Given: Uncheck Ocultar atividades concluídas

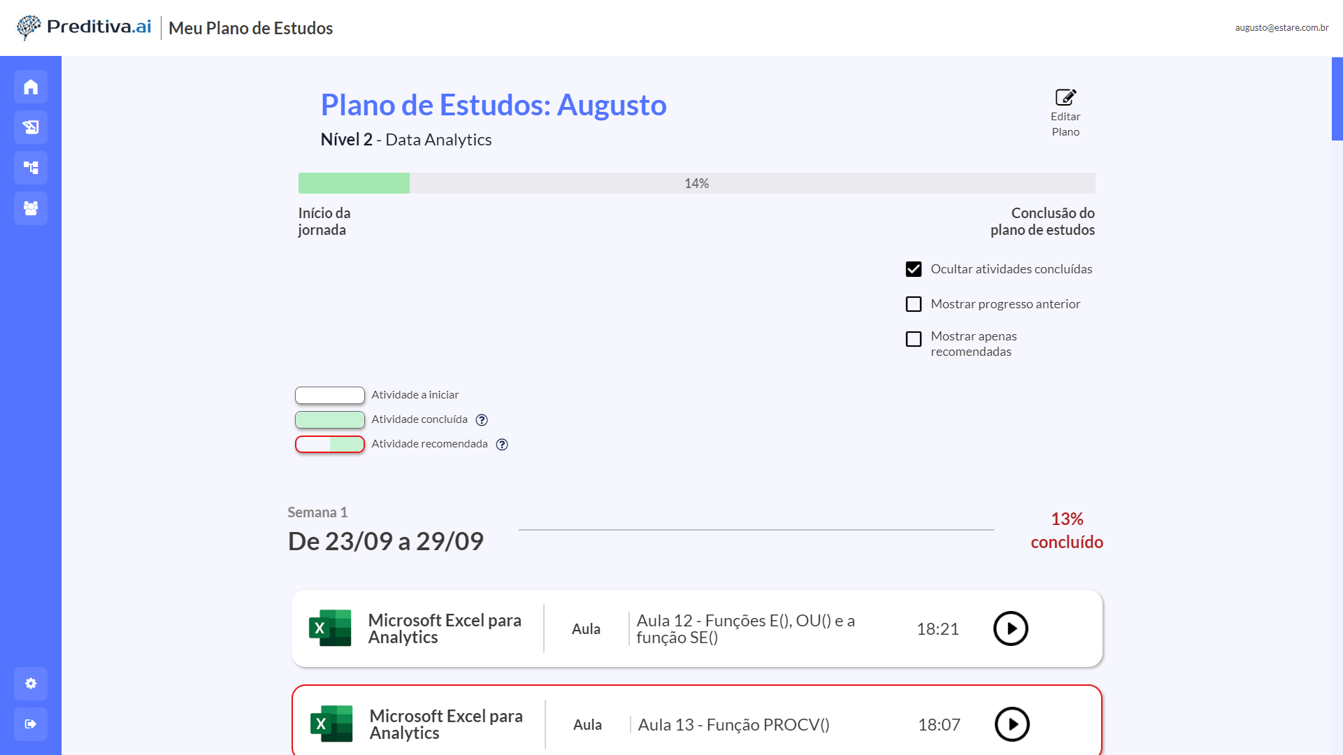Looking at the screenshot, I should [x=914, y=269].
